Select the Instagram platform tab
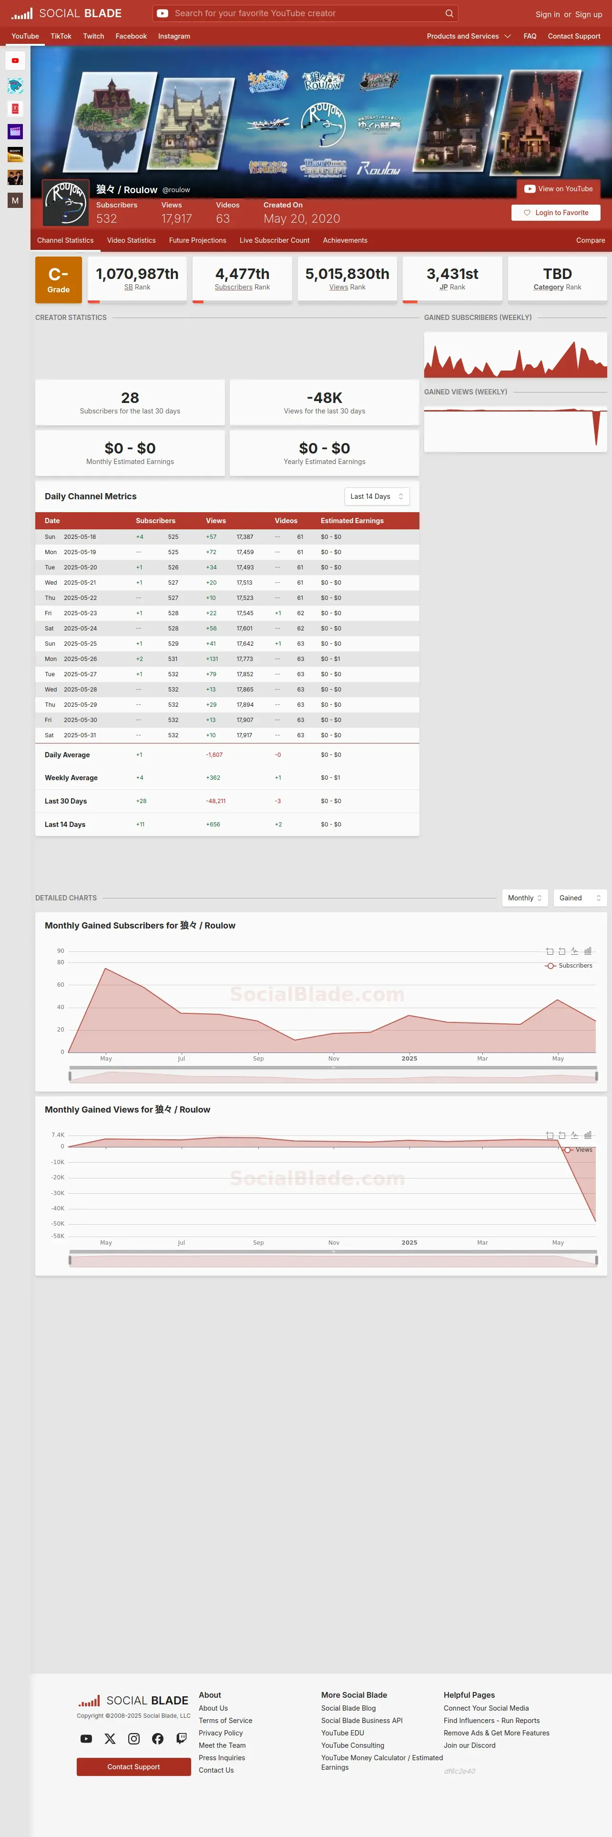 174,36
